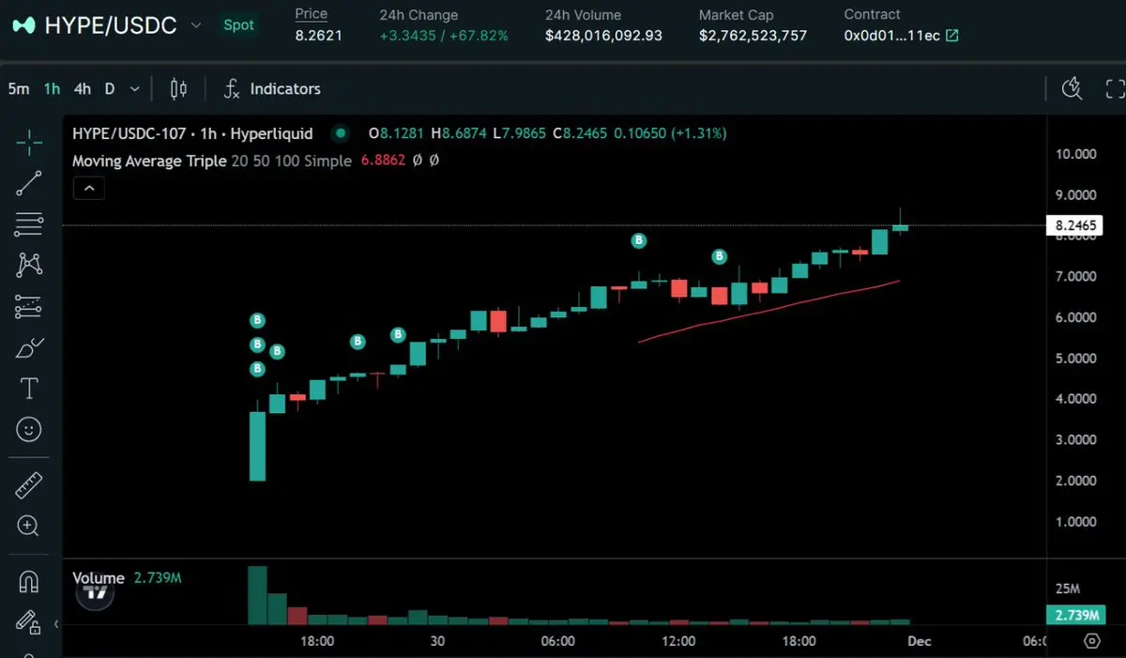Select the XABCD pattern tool
This screenshot has width=1126, height=658.
pos(29,265)
